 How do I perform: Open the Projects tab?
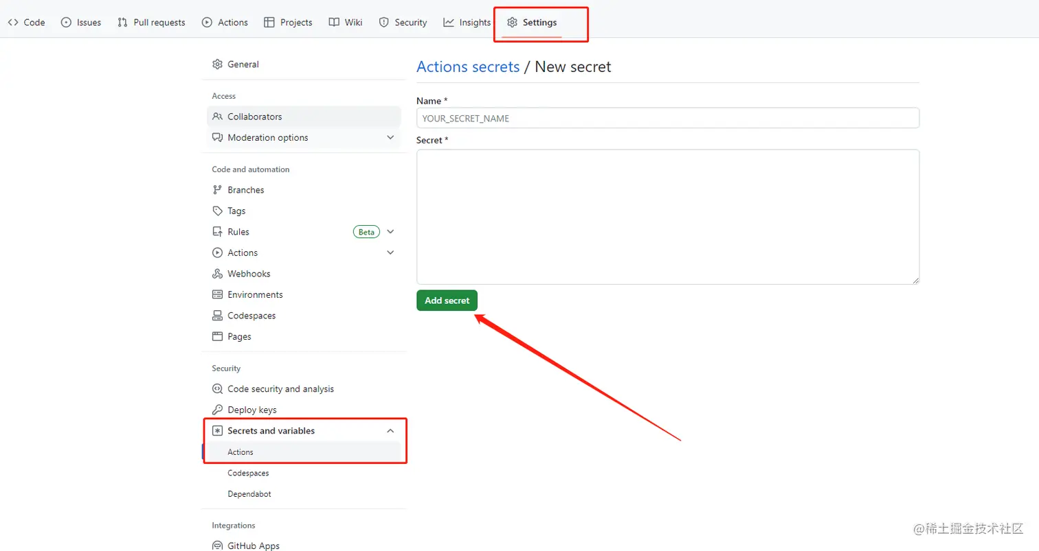click(x=288, y=22)
